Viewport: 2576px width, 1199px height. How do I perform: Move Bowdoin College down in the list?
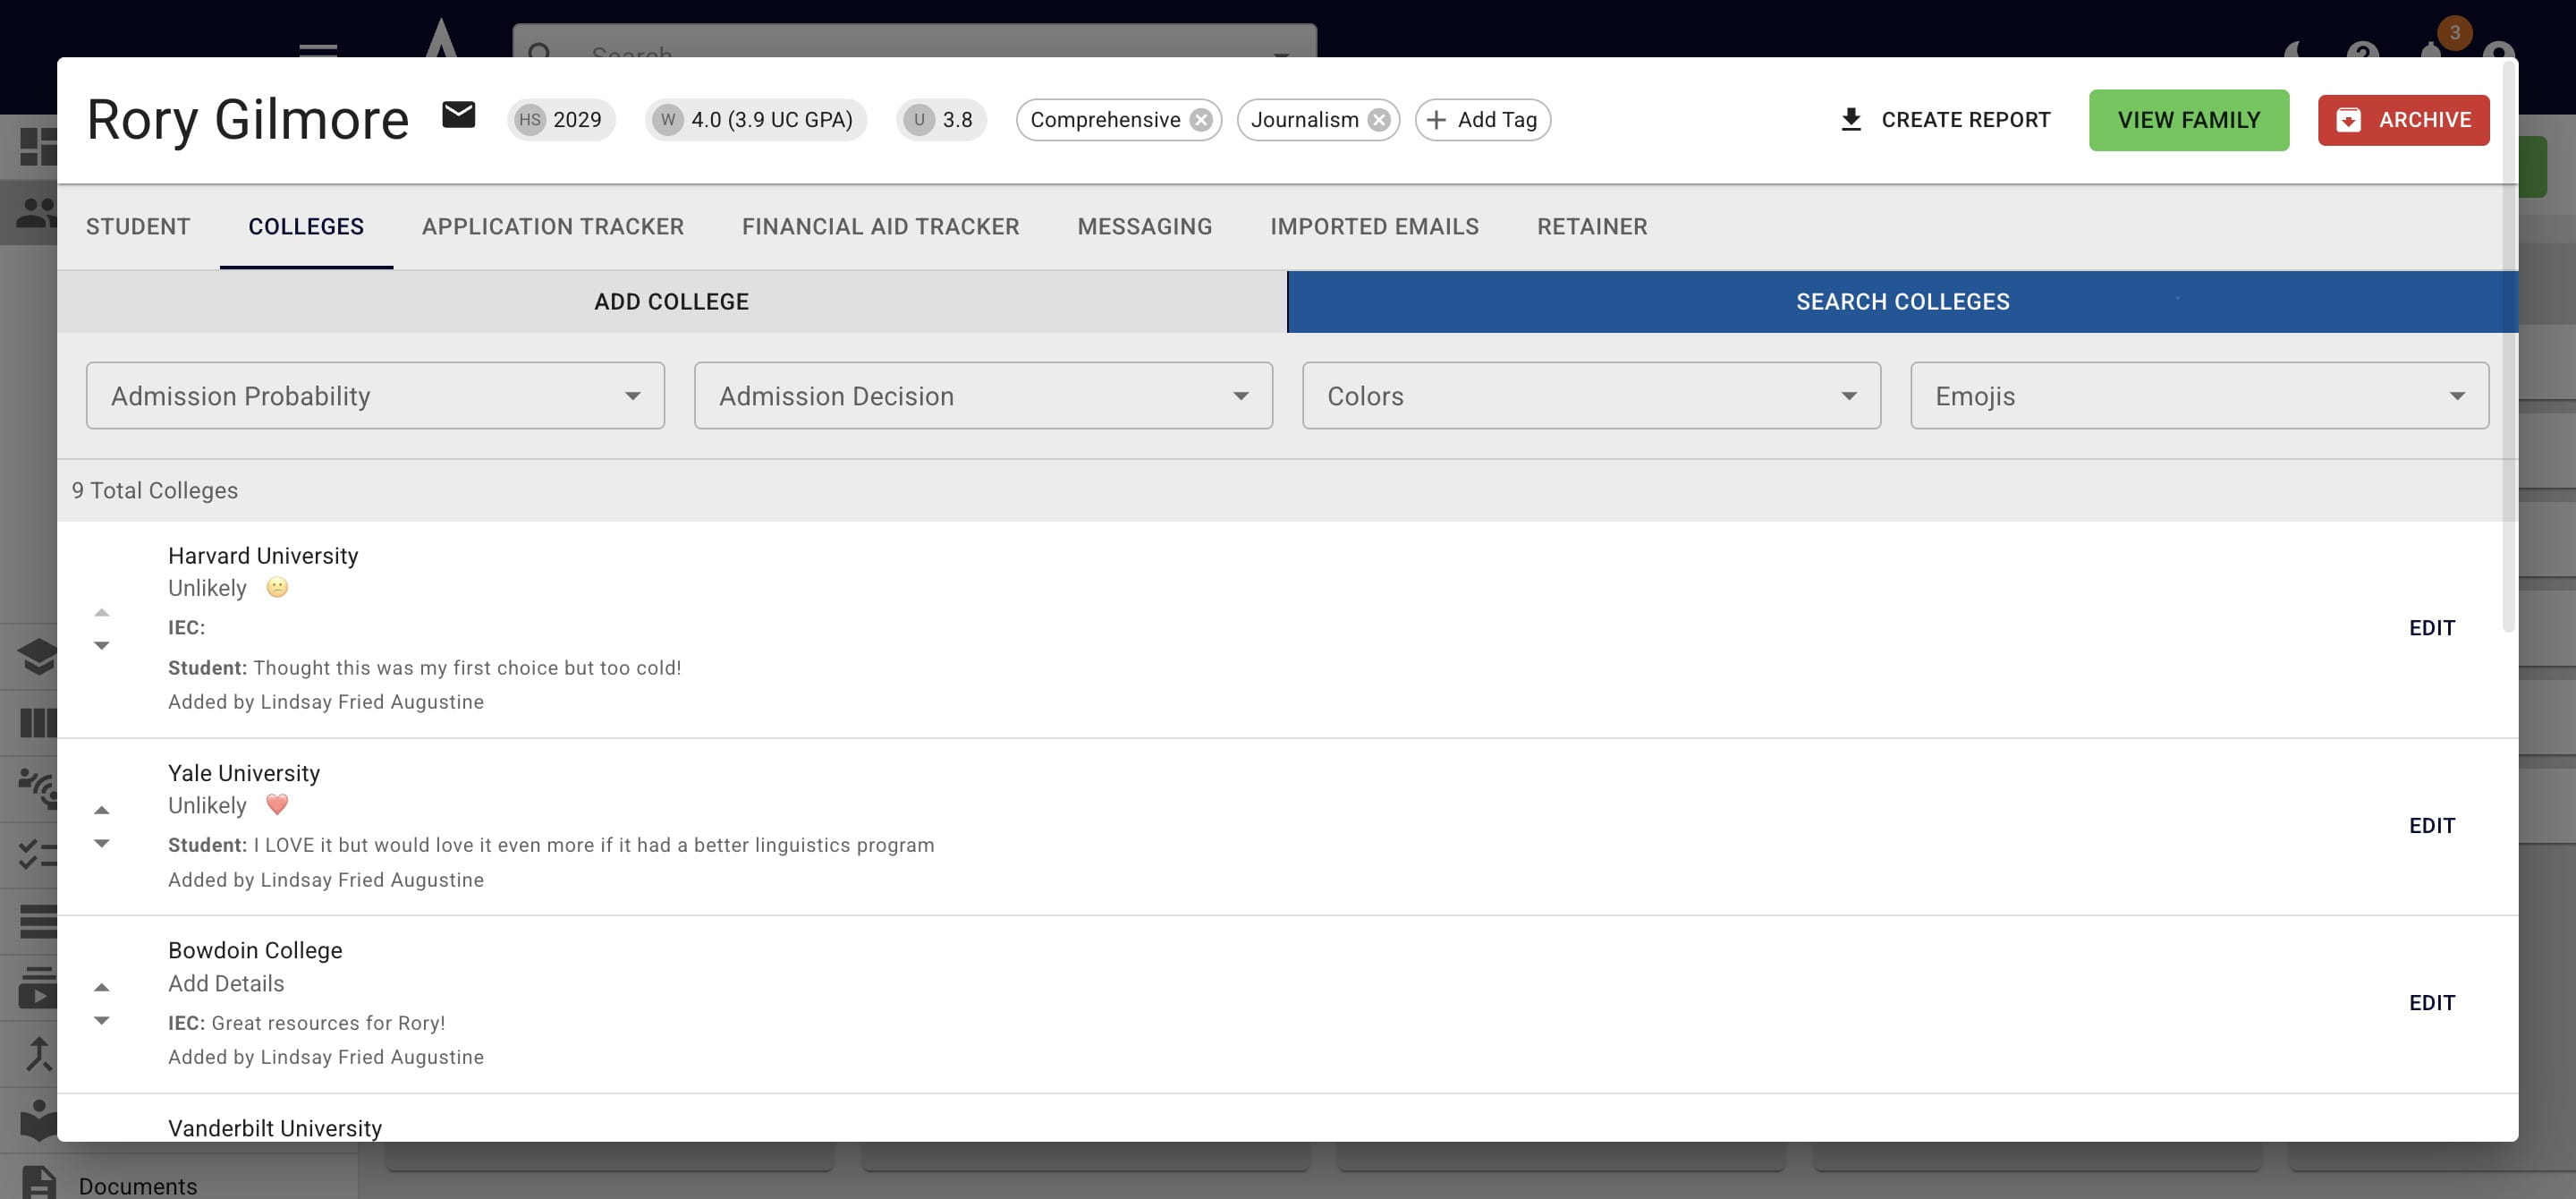click(x=102, y=1021)
